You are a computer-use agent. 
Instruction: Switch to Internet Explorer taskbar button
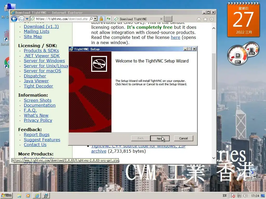(x=37, y=196)
